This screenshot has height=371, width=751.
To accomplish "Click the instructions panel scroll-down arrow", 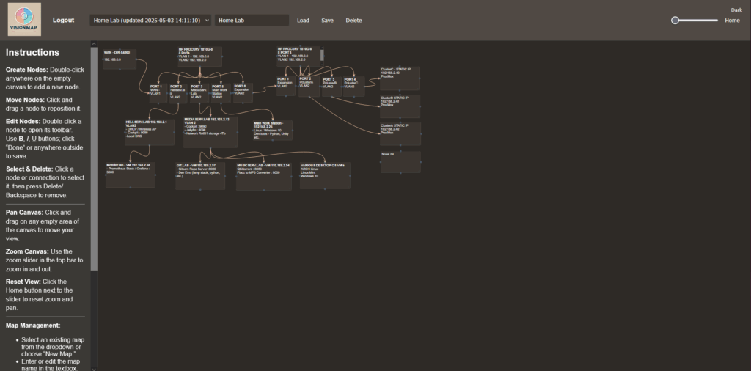I will coord(94,368).
